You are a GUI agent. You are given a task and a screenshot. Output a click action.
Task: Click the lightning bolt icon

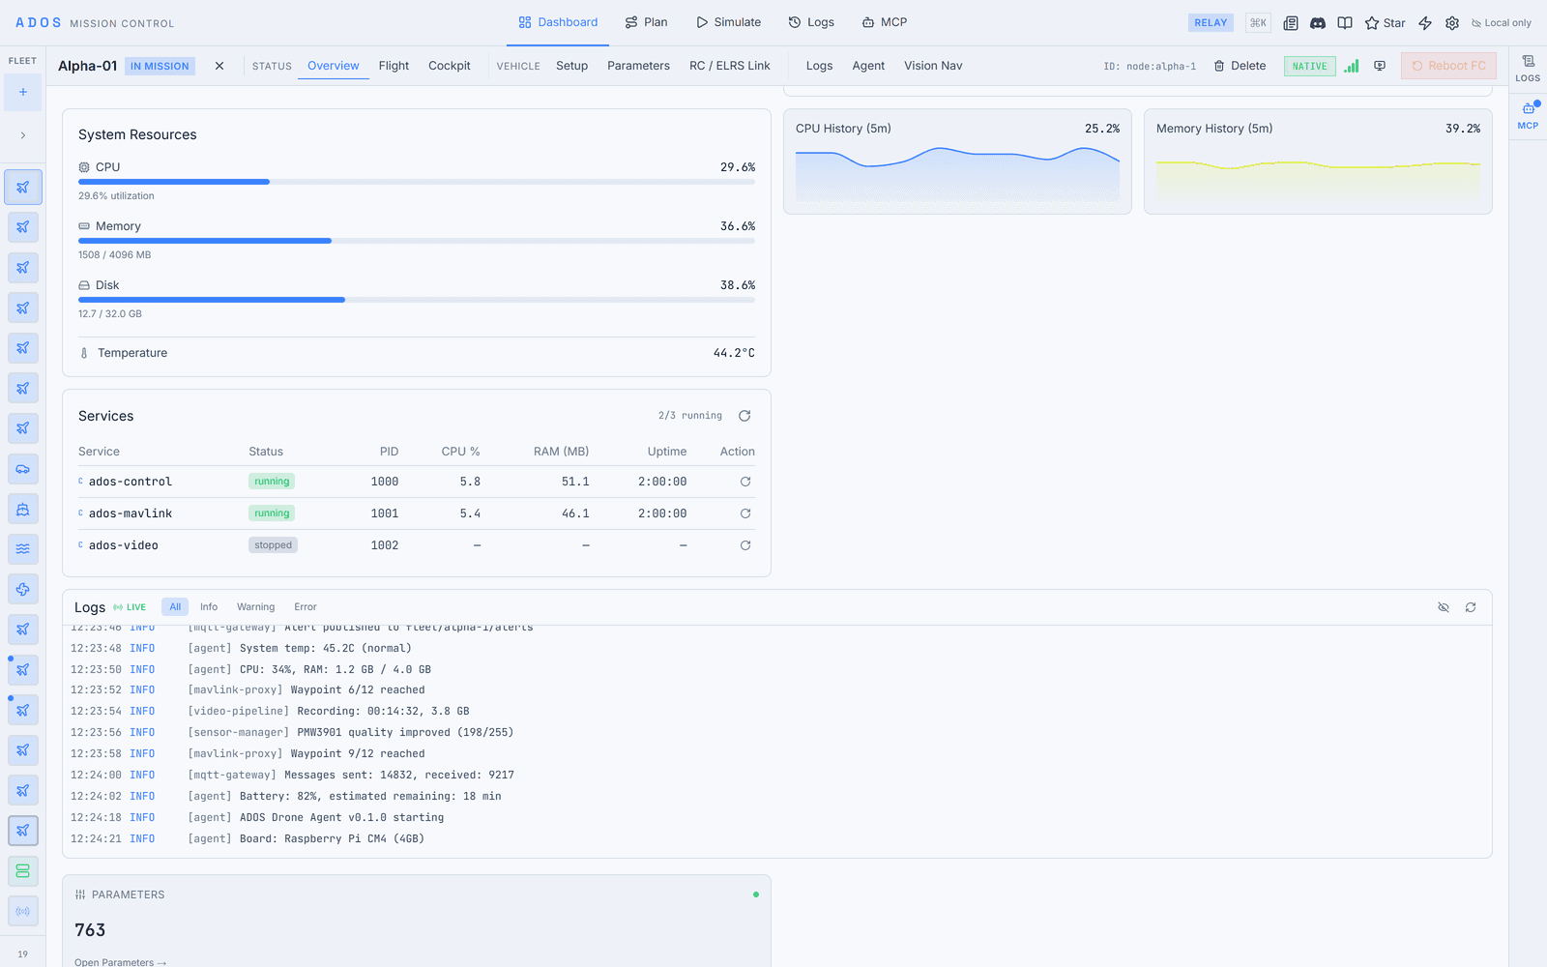pyautogui.click(x=1425, y=23)
